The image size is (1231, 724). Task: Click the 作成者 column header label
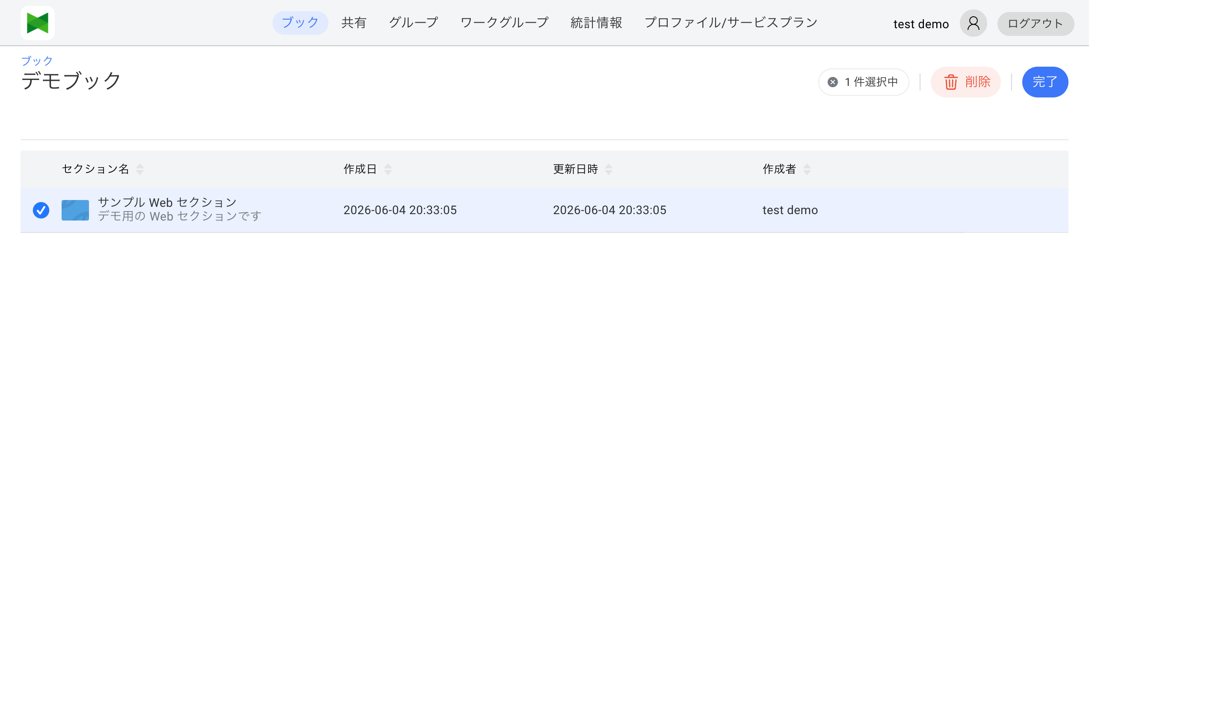[x=780, y=169]
